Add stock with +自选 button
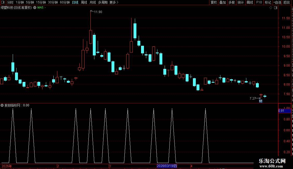The width and height of the screenshot is (293, 169). 277,2
